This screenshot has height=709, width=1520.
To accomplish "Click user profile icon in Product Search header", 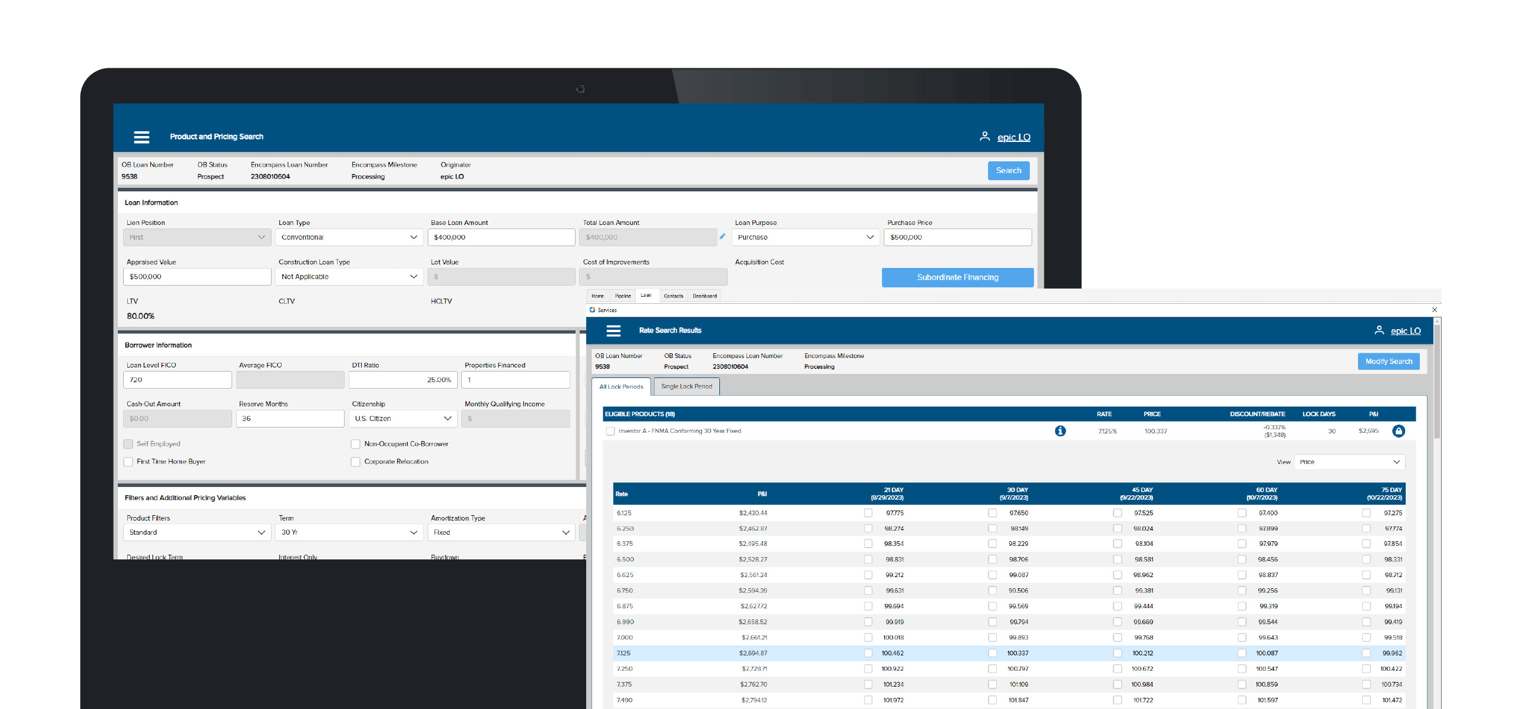I will coord(984,136).
